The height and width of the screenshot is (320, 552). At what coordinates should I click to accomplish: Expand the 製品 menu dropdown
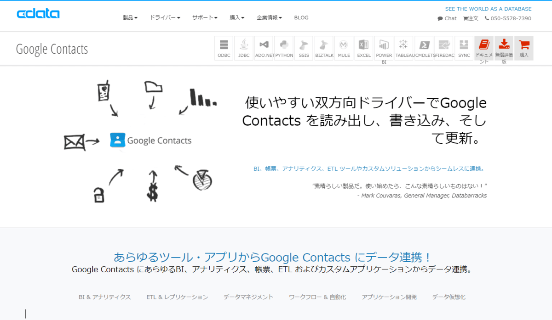click(130, 18)
